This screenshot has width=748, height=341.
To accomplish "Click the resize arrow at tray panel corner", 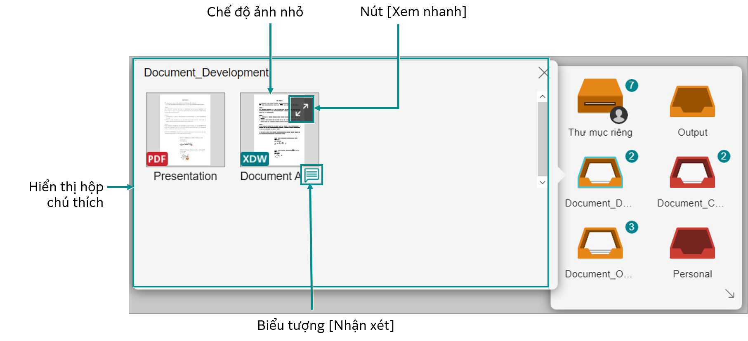I will coord(729,293).
